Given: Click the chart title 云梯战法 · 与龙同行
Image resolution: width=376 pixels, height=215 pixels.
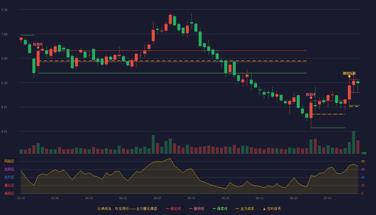Looking at the screenshot, I should 113,209.
